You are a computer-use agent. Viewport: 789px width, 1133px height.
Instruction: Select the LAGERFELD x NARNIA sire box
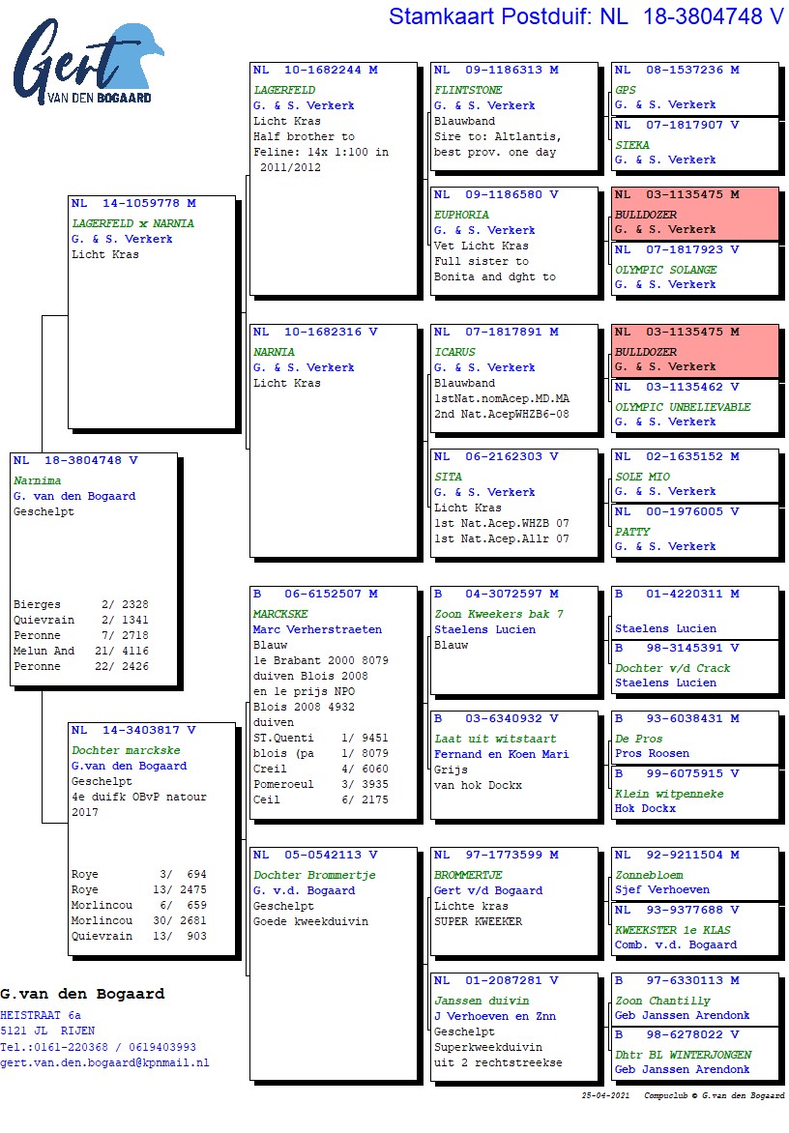tap(151, 309)
